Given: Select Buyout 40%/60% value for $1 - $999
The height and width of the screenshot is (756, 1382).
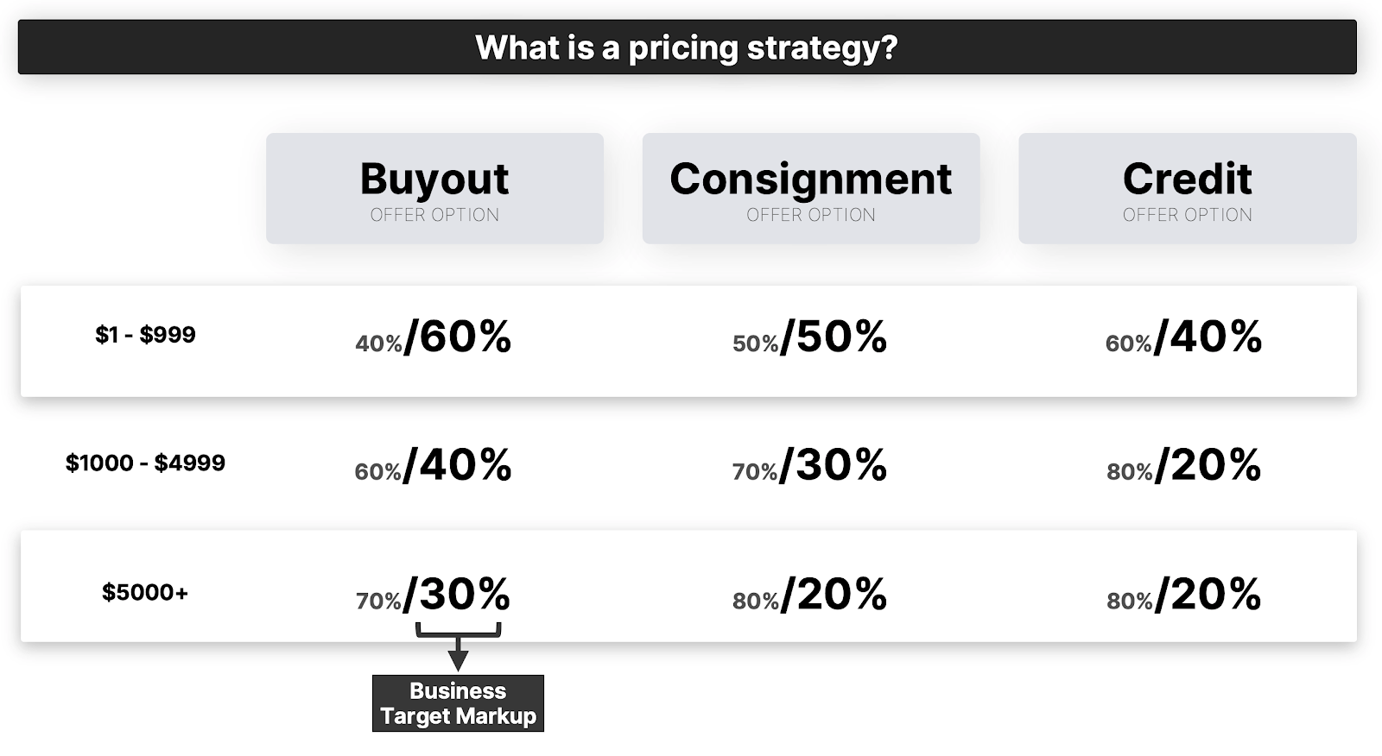Looking at the screenshot, I should [x=433, y=337].
